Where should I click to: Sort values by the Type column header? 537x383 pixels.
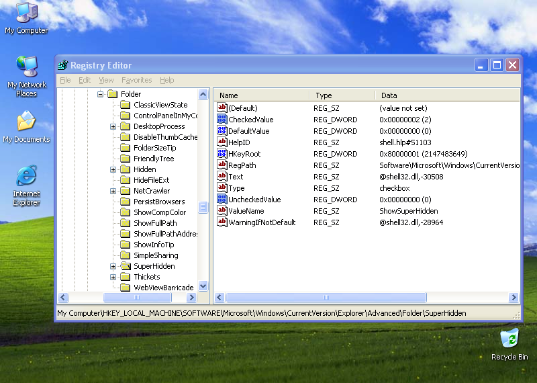coord(342,95)
